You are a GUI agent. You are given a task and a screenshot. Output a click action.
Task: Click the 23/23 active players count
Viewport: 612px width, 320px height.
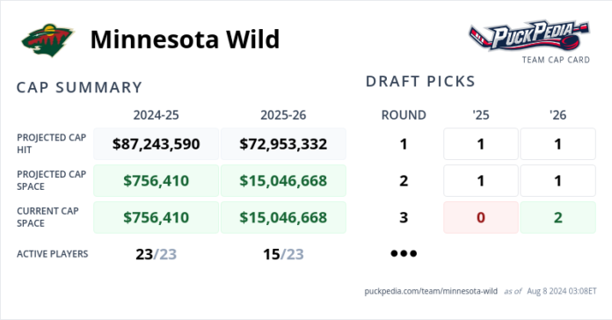(x=157, y=254)
